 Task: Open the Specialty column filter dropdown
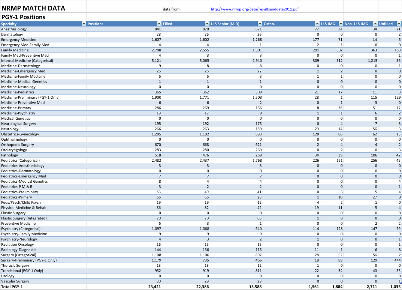tap(84, 24)
